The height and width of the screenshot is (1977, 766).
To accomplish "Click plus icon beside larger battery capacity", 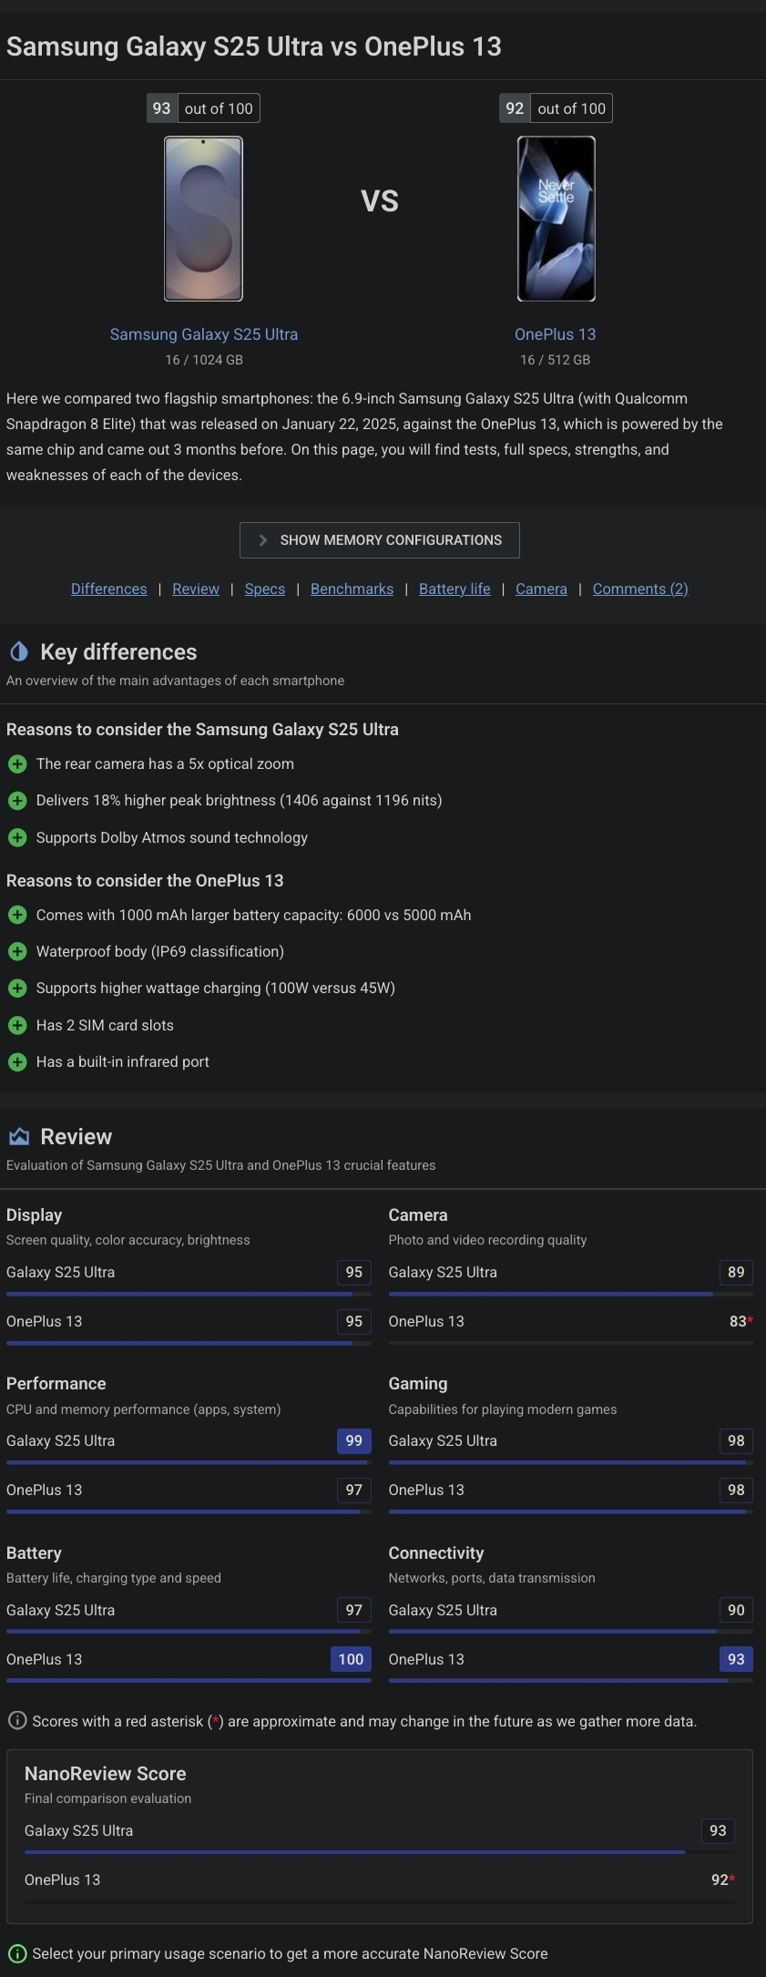I will (17, 915).
